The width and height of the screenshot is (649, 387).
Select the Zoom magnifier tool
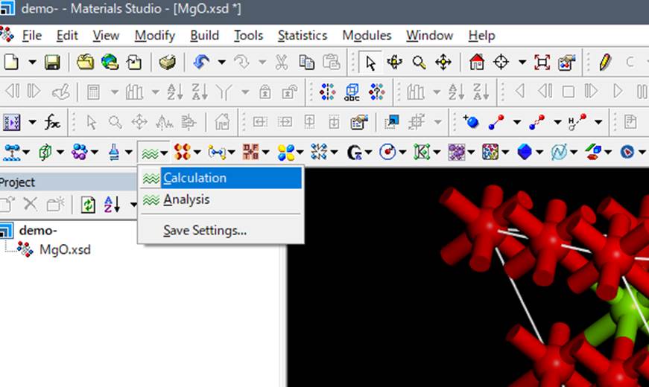419,63
